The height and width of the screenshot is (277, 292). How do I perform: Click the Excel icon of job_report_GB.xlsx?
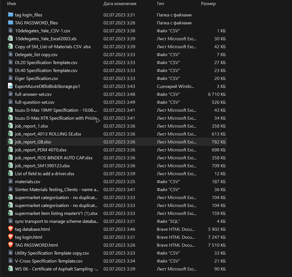point(10,142)
